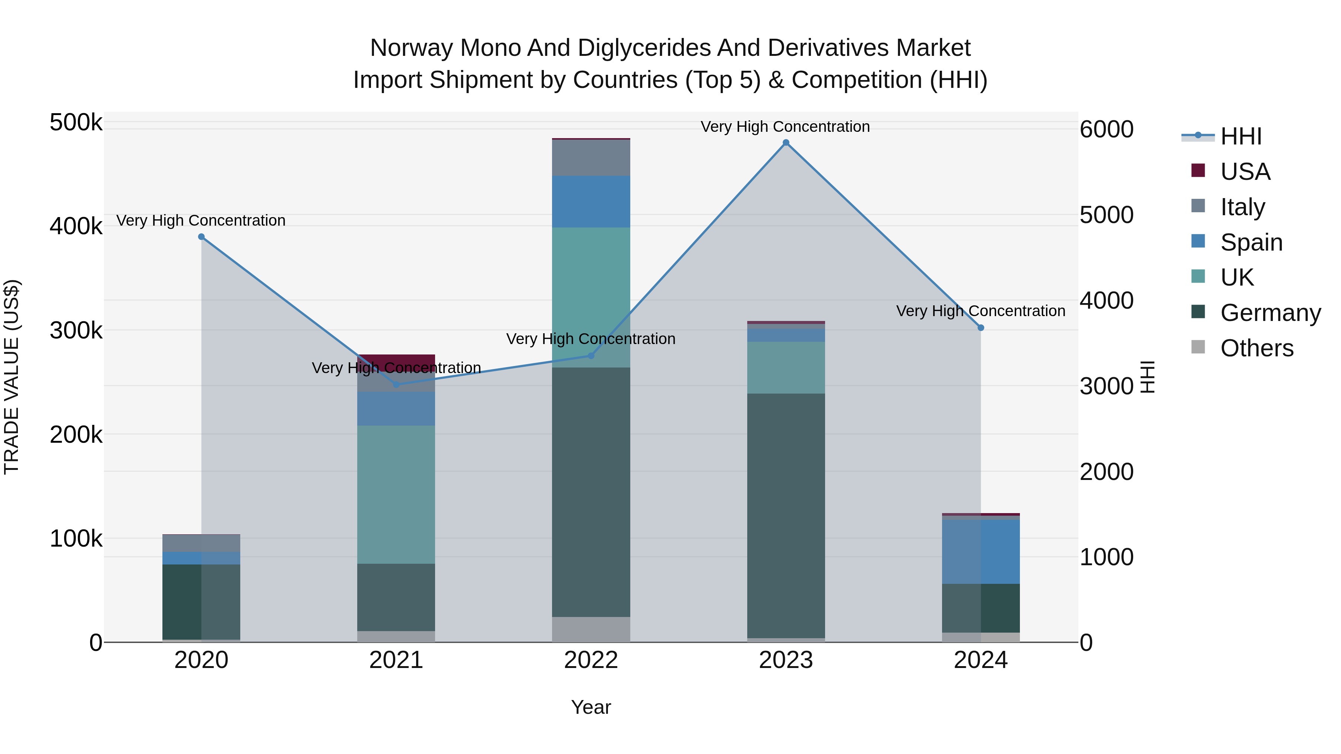Click the Spain segment of the 2024 bar

(x=981, y=552)
